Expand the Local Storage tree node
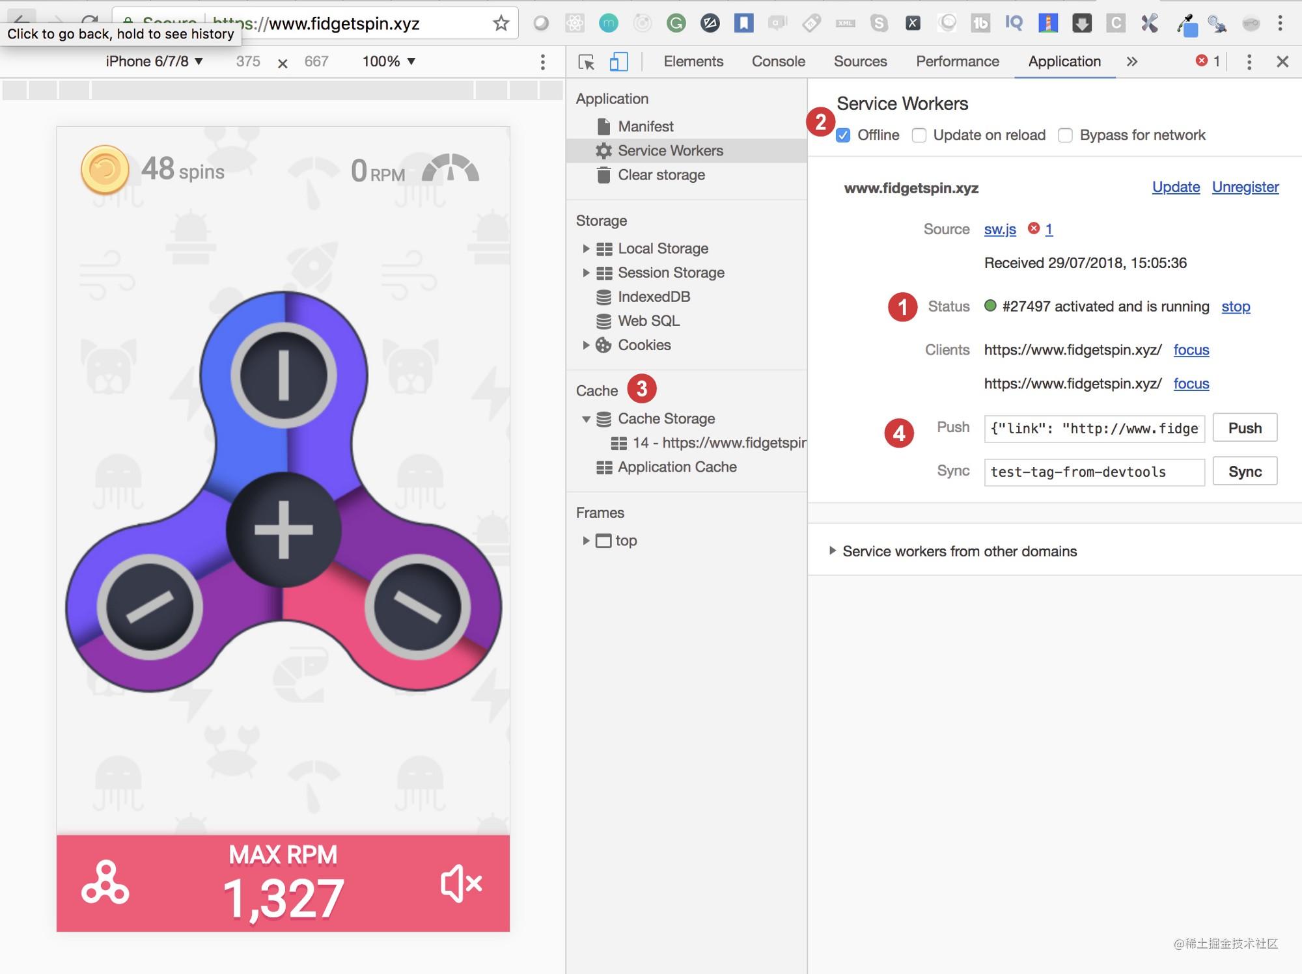The height and width of the screenshot is (974, 1302). pyautogui.click(x=586, y=249)
